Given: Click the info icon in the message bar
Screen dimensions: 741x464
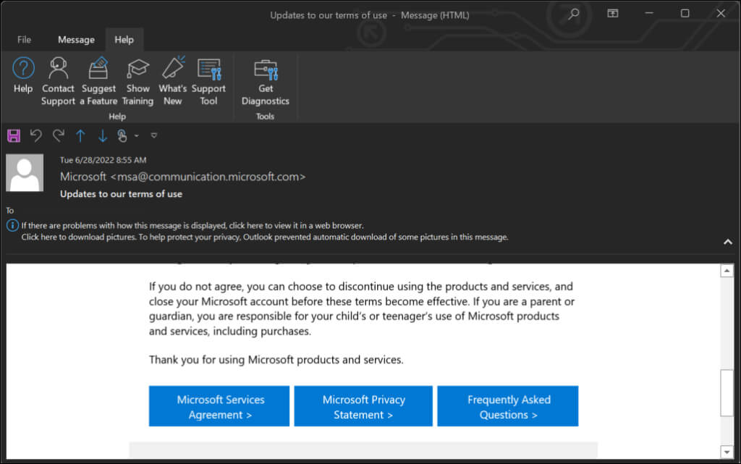Looking at the screenshot, I should coord(12,225).
